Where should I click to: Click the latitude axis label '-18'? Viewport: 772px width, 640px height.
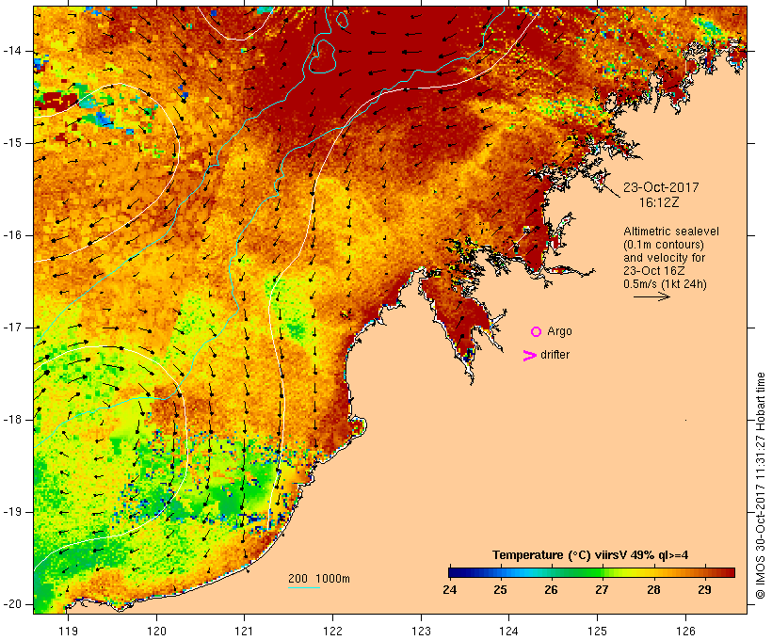coord(12,420)
